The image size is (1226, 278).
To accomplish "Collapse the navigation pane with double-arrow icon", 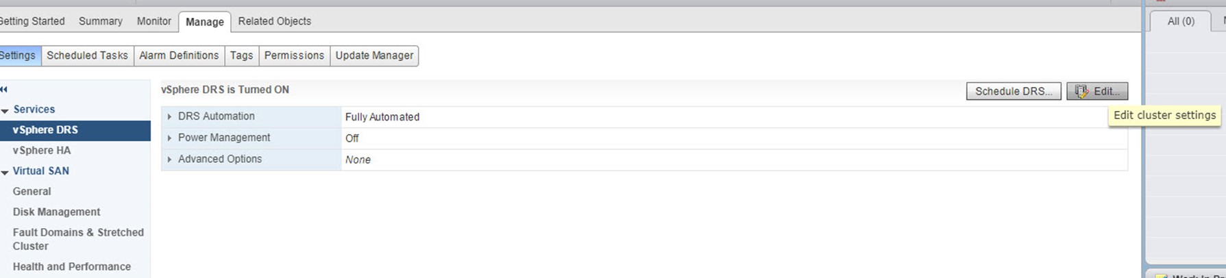I will 4,89.
